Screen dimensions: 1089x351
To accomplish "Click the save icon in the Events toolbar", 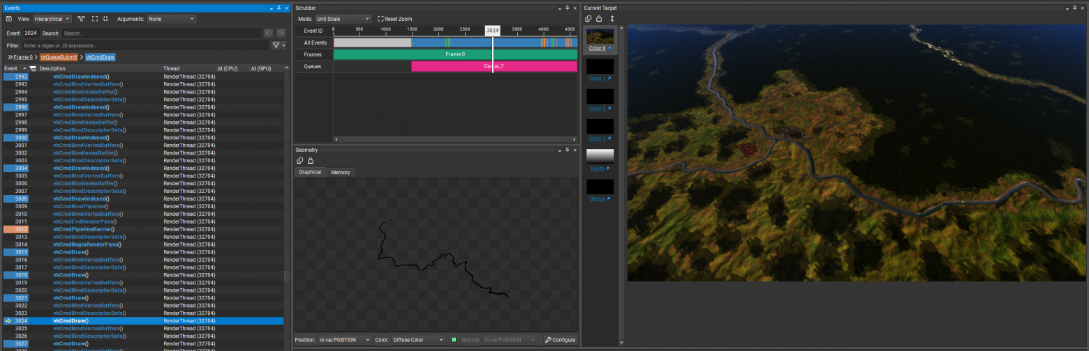I will [x=8, y=19].
